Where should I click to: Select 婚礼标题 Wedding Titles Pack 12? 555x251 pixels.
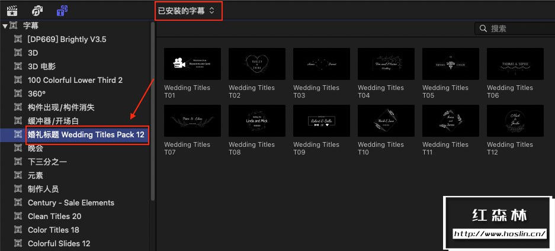point(86,135)
